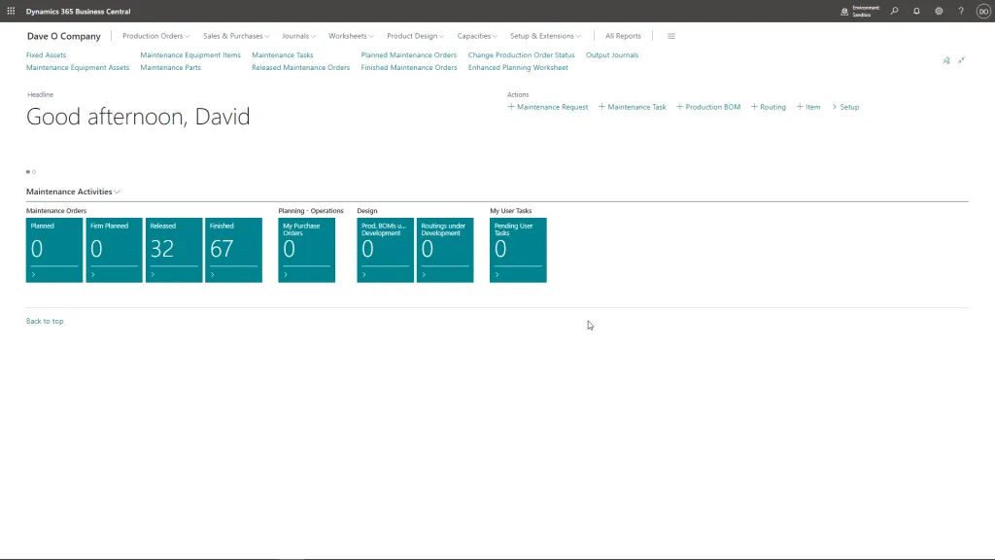This screenshot has height=560, width=995.
Task: Click the hamburger menu next to All Reports
Action: coord(670,35)
